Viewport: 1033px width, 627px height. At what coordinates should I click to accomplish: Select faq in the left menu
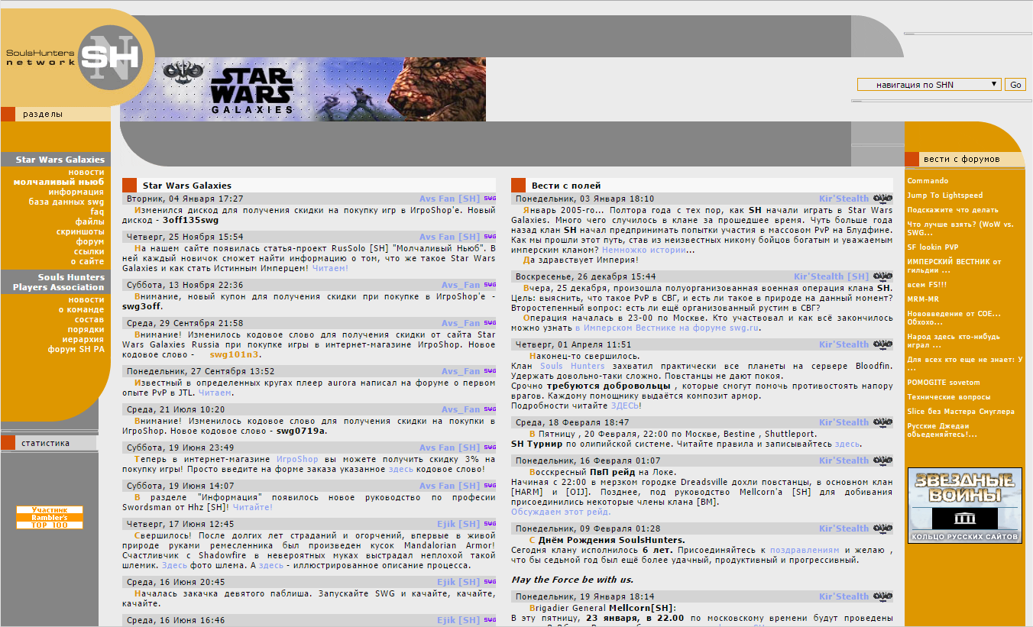coord(98,212)
